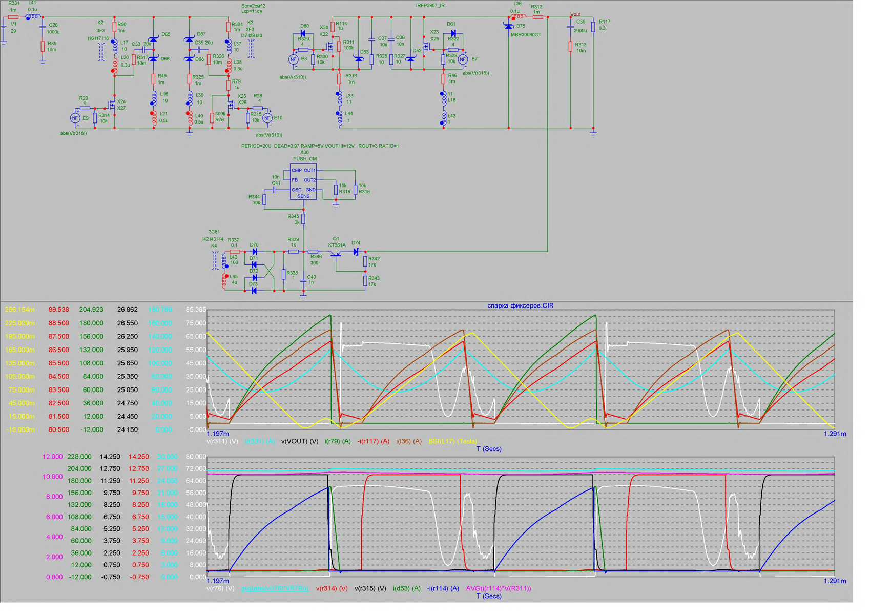Click the plot title спарка фиксеров.CIR
The image size is (870, 615).
(520, 305)
